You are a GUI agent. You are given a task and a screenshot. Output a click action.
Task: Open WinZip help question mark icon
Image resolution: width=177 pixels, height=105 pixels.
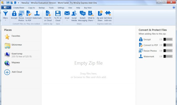pos(174,7)
